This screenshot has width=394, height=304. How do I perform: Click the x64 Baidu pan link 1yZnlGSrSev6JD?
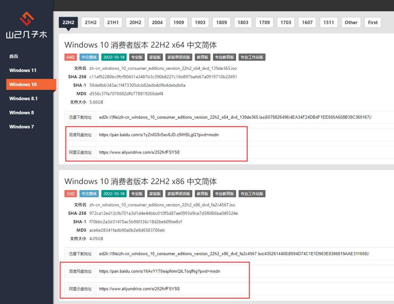coord(159,135)
